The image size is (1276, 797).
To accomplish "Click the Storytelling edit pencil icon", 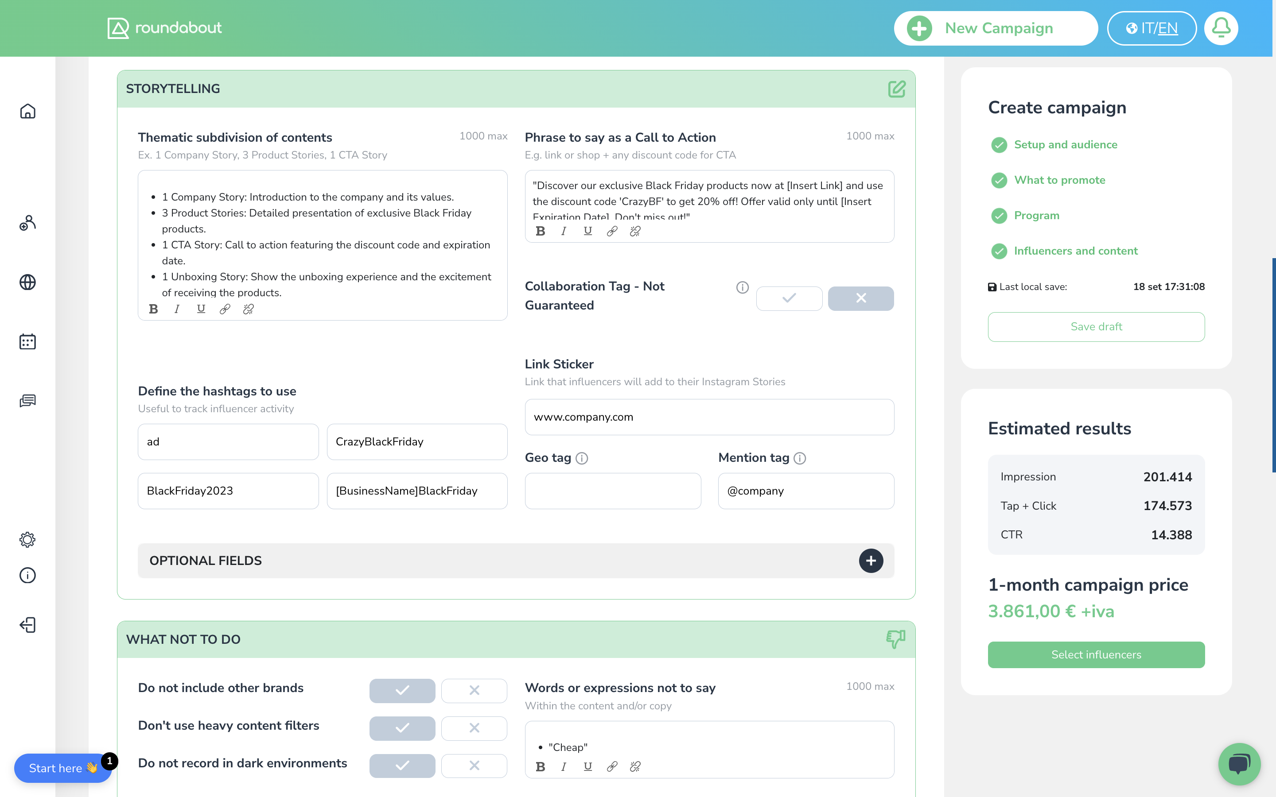I will (x=896, y=89).
